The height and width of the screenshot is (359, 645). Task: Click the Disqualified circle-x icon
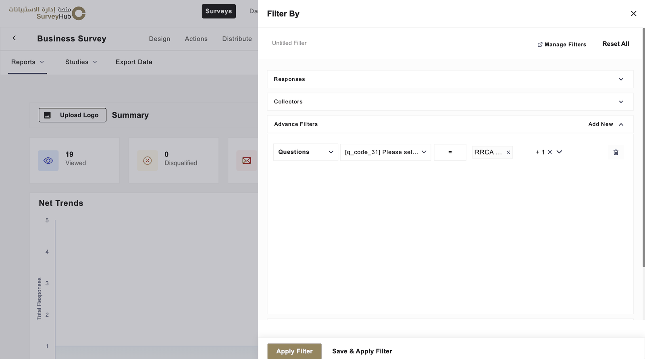click(148, 161)
